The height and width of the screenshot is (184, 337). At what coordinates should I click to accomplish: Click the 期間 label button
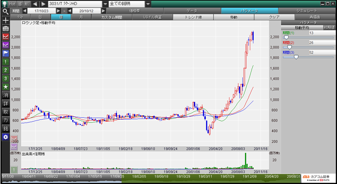point(16,11)
